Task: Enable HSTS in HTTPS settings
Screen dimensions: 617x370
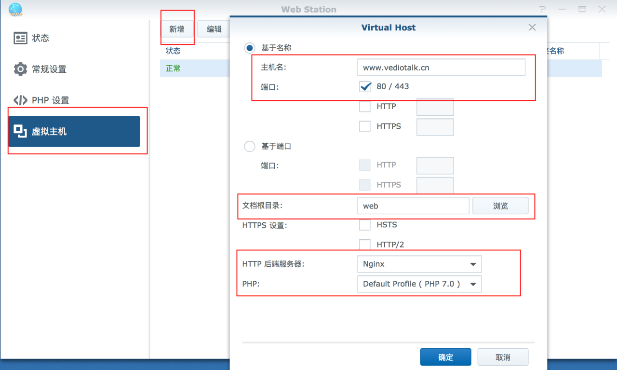Action: click(364, 224)
